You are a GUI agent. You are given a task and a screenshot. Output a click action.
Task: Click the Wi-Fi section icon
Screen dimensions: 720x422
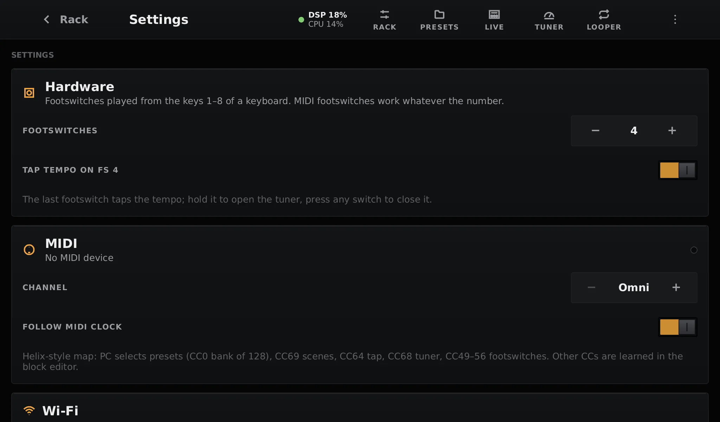click(29, 410)
